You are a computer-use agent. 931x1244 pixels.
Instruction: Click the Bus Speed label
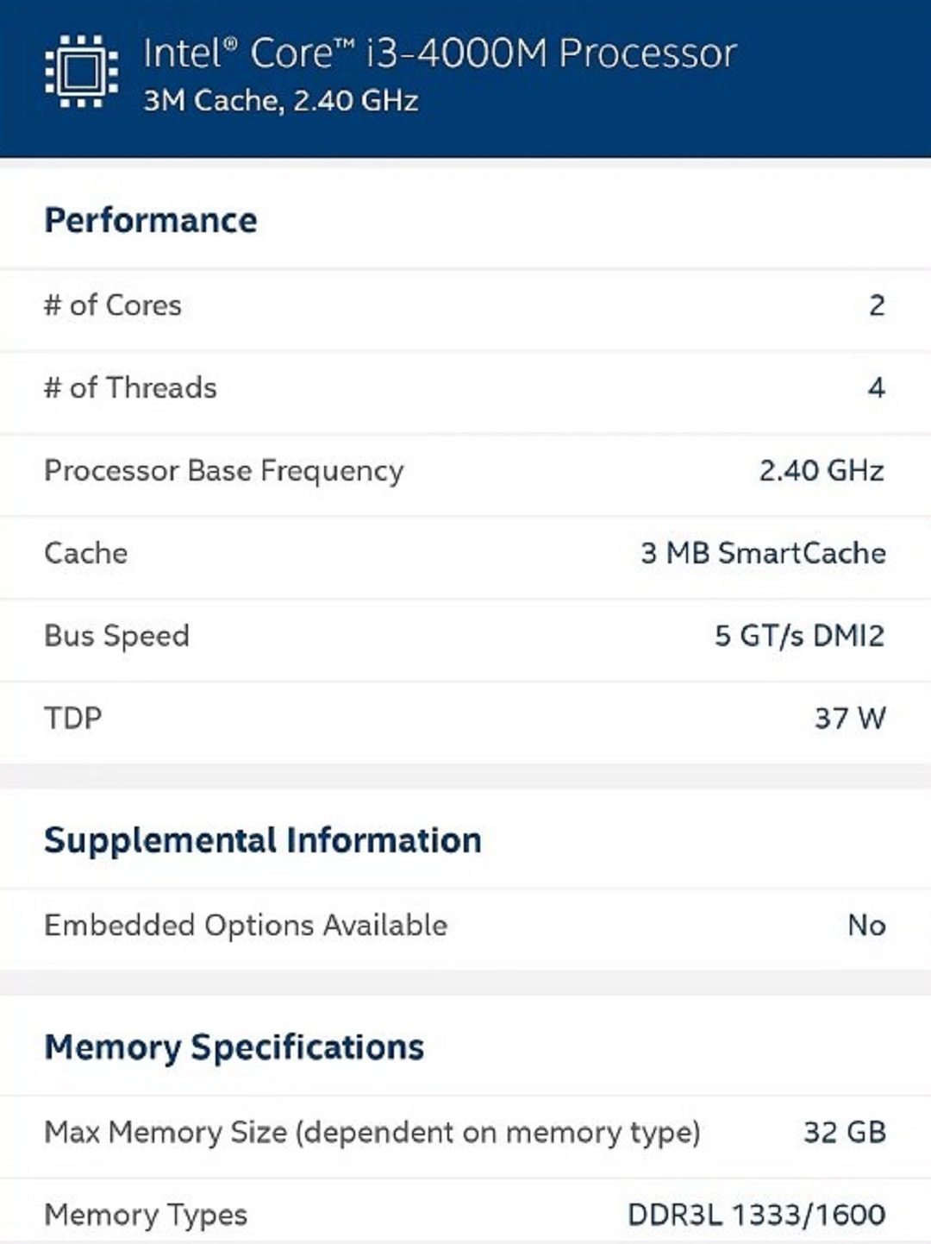click(116, 636)
